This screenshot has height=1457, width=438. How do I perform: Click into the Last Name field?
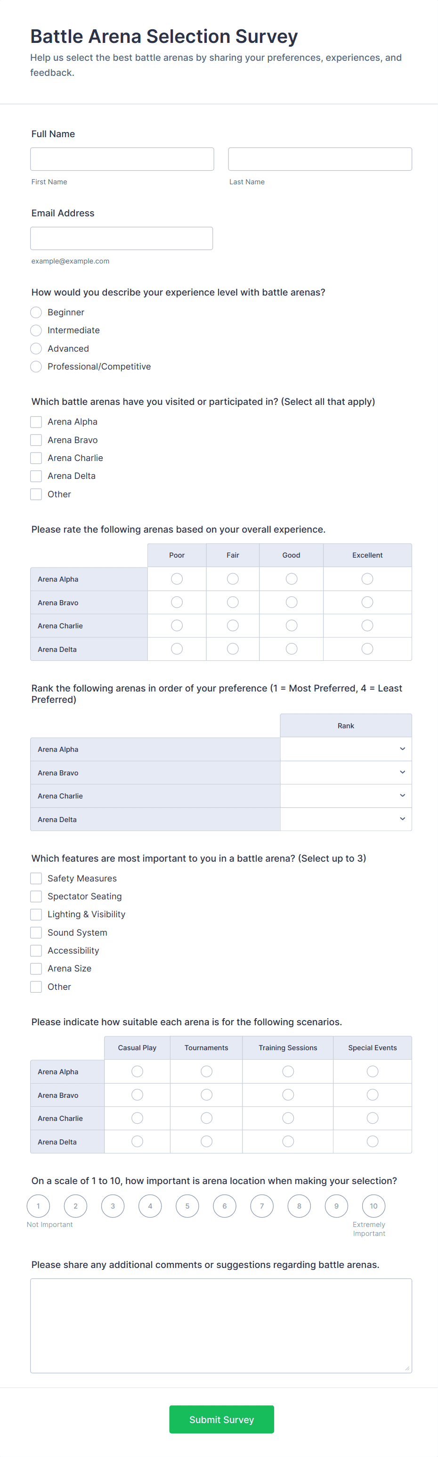tap(320, 159)
